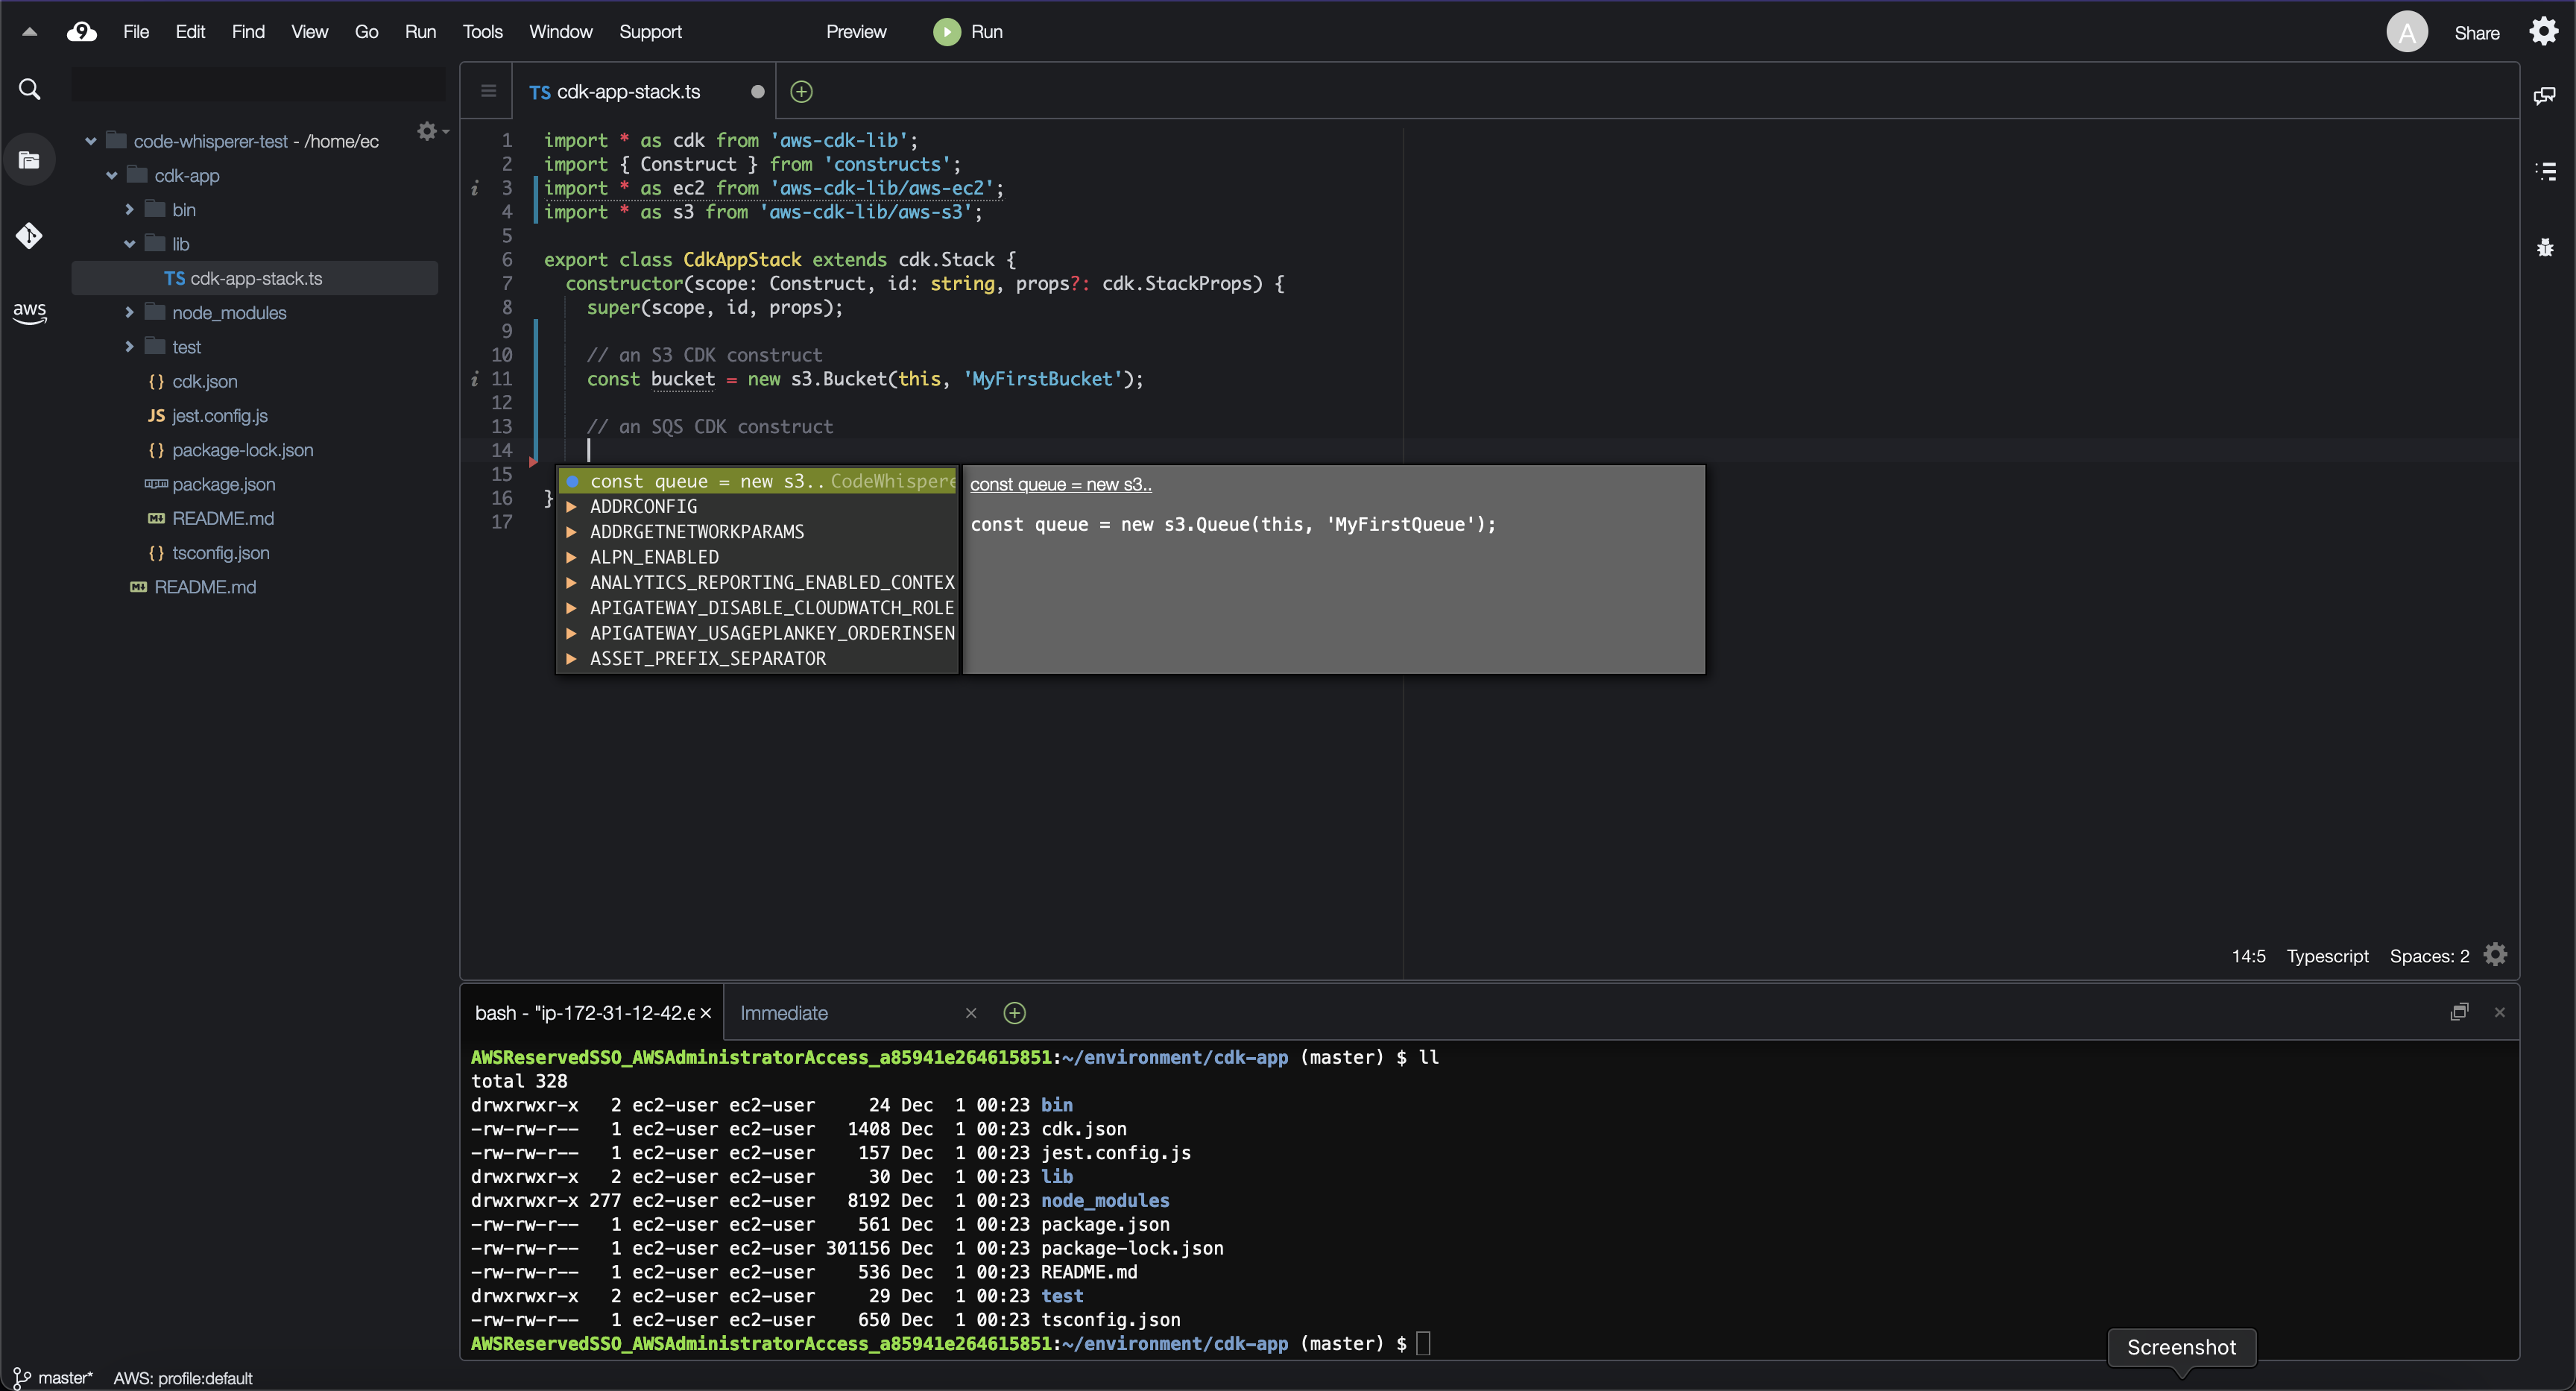Click the cdk-app-stack.ts editor tab
Screen dimensions: 2576x1391
[x=634, y=91]
